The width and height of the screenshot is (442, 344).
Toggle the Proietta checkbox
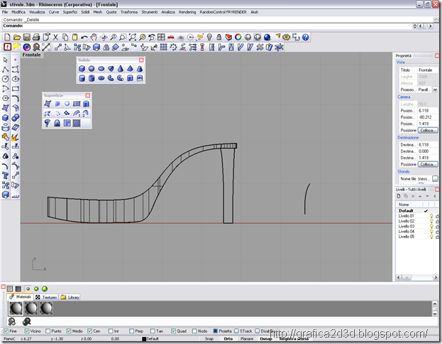[216, 330]
